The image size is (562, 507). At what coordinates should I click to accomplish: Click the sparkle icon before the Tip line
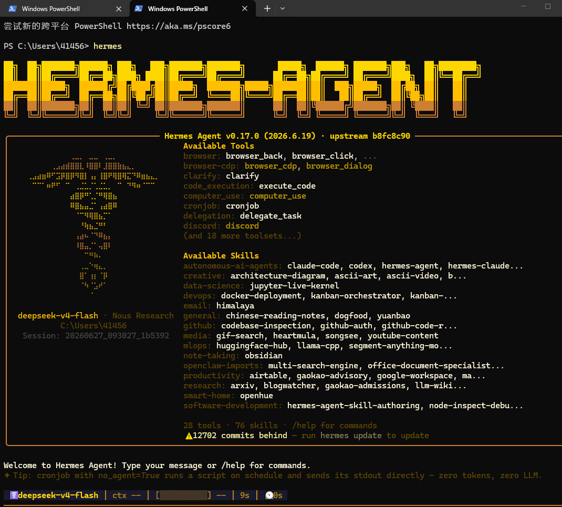pos(7,475)
